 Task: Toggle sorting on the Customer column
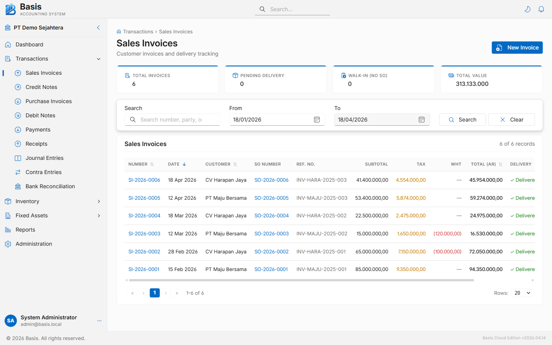click(x=235, y=164)
